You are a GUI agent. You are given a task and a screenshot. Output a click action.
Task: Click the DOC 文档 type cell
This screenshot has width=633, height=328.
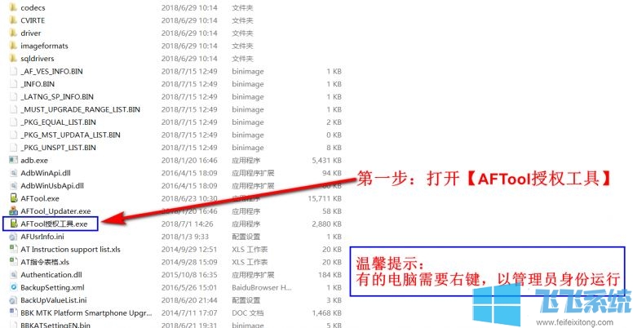tap(247, 313)
